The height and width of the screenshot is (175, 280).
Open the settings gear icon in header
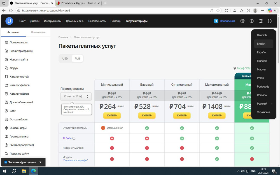tap(252, 21)
